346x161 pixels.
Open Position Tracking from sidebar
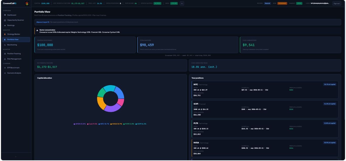tap(14, 54)
